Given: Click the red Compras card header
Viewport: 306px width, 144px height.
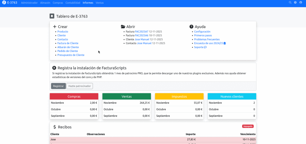Looking at the screenshot, I should point(74,97).
